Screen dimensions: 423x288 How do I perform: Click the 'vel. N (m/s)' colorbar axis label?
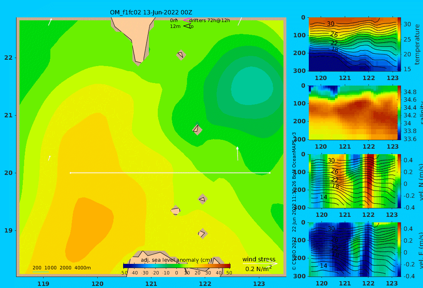(420, 181)
